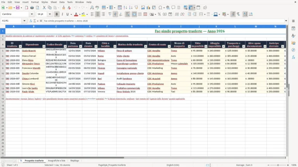The width and height of the screenshot is (298, 167).
Task: Increase indent of cells
Action: pos(189,14)
